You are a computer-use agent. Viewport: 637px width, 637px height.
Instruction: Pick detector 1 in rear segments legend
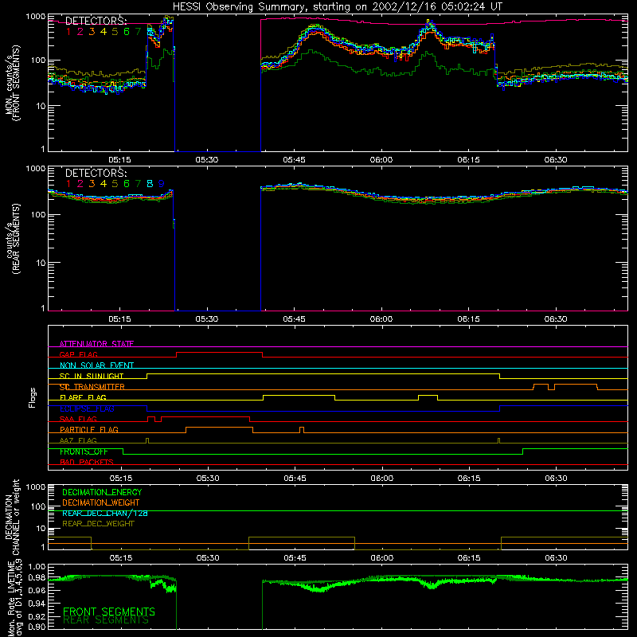point(68,184)
